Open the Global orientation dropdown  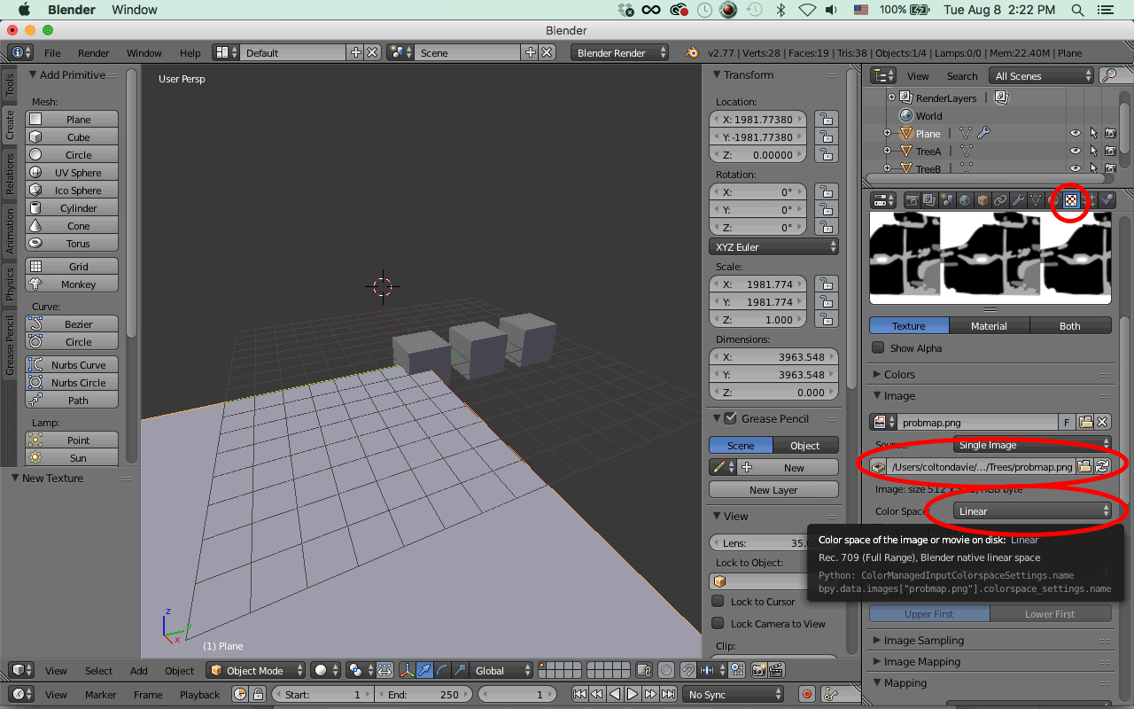[x=501, y=671]
